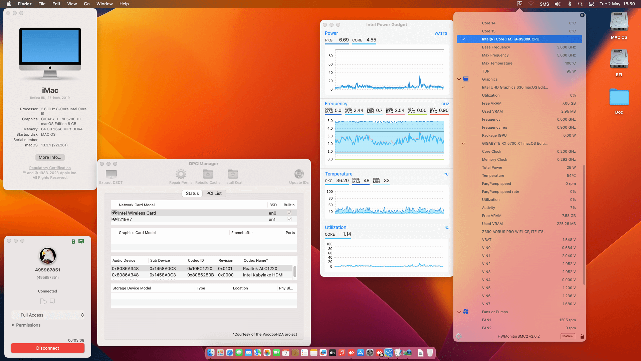Image resolution: width=641 pixels, height=361 pixels.
Task: Click audio device table scrollbar
Action: coord(294,271)
